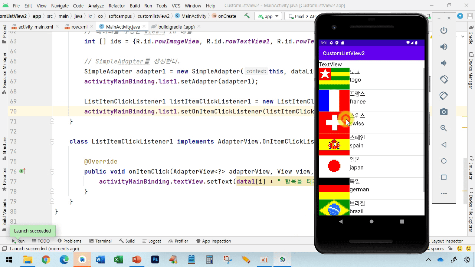The height and width of the screenshot is (267, 475).
Task: Open the Build menu
Action: point(135,6)
